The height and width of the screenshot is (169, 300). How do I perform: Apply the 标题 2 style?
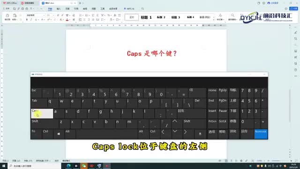pos(161,17)
